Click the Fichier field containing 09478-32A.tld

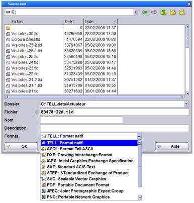115,112
